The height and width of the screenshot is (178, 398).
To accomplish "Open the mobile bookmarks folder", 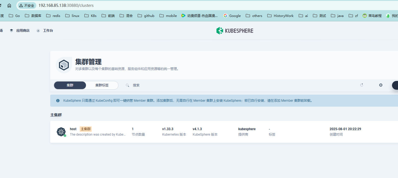I will pos(168,16).
